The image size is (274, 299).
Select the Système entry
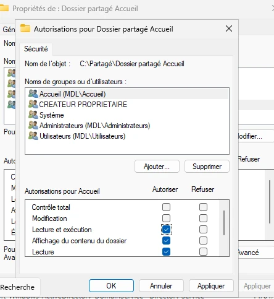point(127,115)
